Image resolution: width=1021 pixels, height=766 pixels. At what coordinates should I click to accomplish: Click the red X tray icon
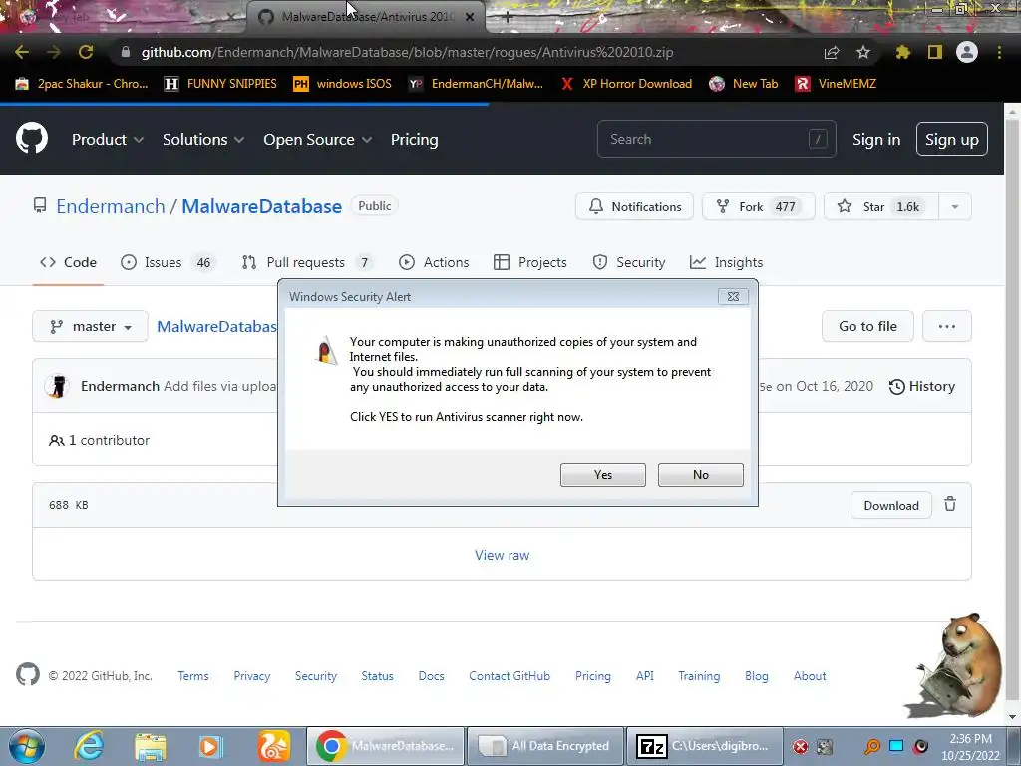click(x=801, y=746)
